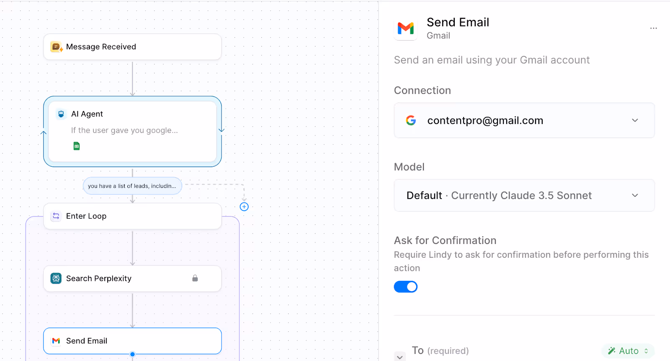670x361 pixels.
Task: Click the Google Sheets icon in AI Agent
Action: (77, 146)
